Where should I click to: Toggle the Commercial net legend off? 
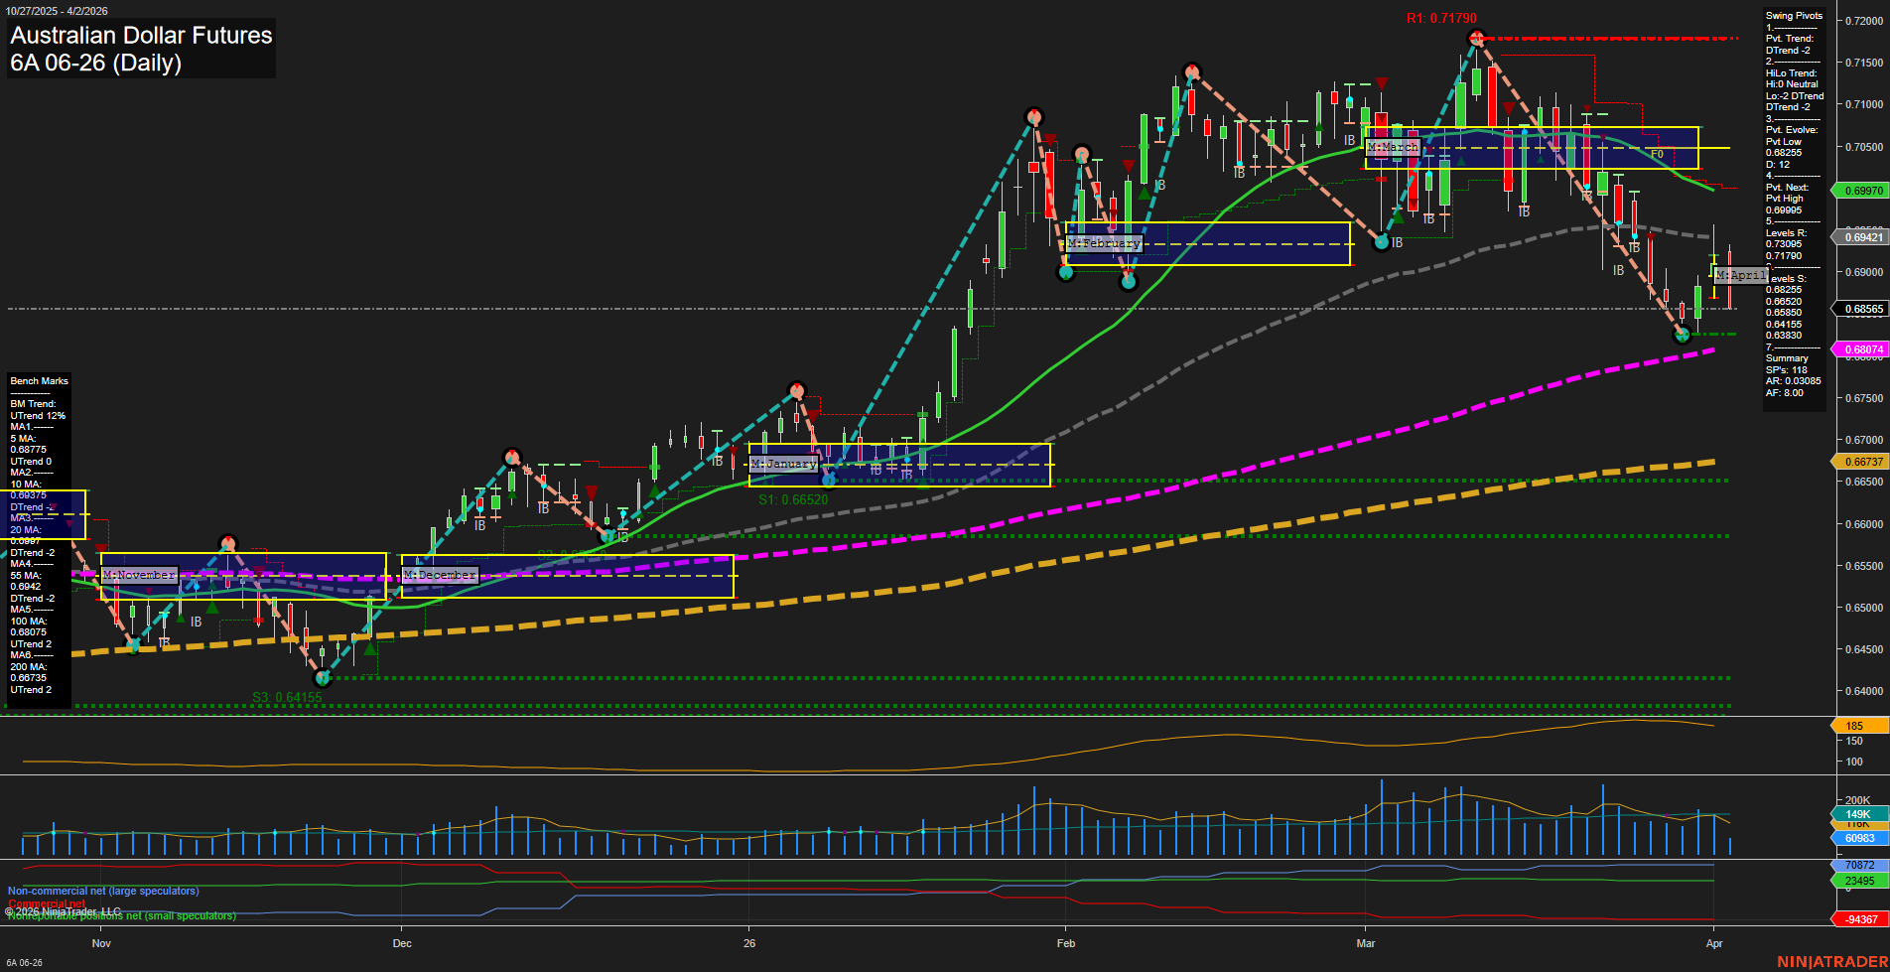(x=49, y=904)
